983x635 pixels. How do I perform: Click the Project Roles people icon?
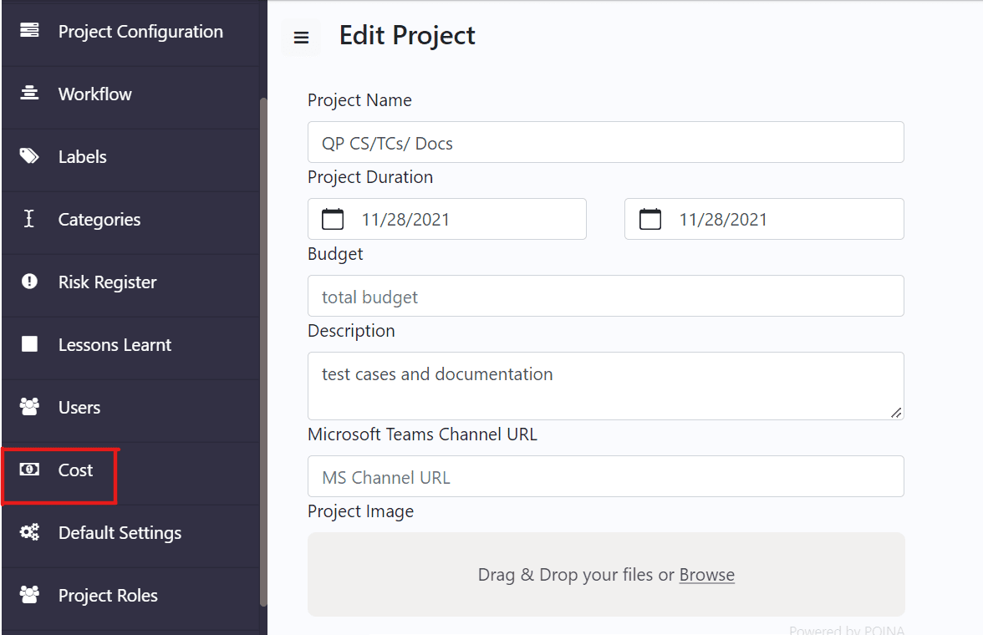click(29, 595)
